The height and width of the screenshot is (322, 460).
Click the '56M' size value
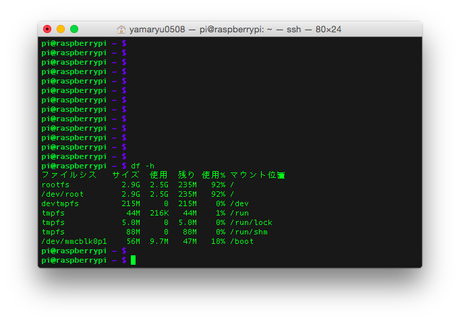[x=133, y=241]
